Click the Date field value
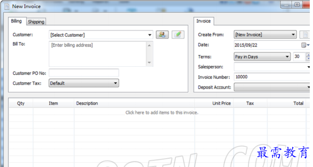Viewport: 313px width, 167px height. point(246,45)
